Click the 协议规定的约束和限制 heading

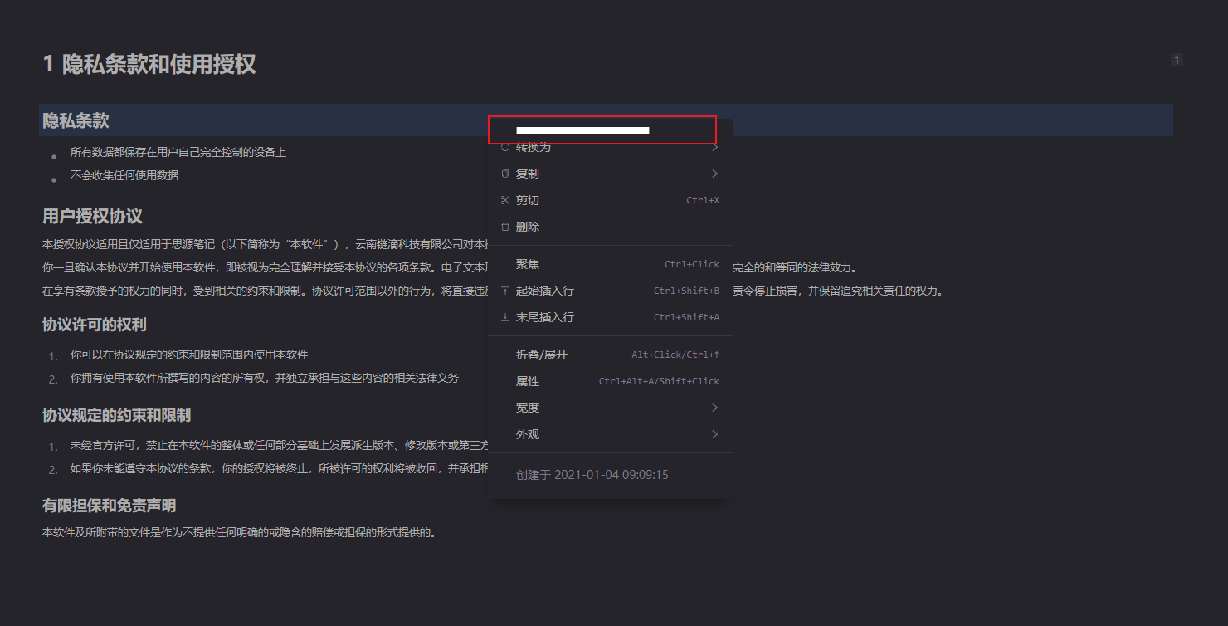(117, 415)
